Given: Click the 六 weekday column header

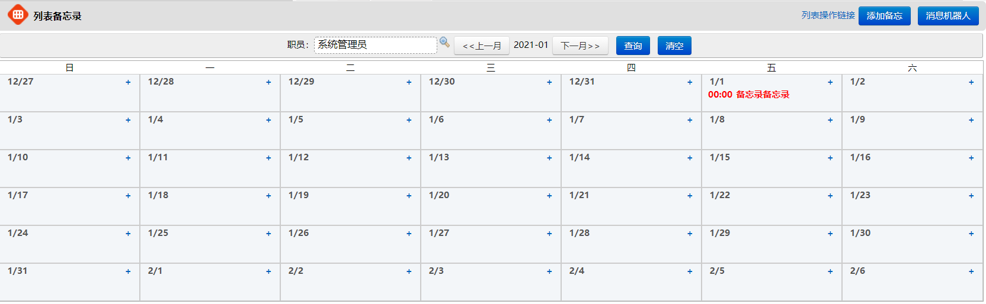Looking at the screenshot, I should click(913, 68).
